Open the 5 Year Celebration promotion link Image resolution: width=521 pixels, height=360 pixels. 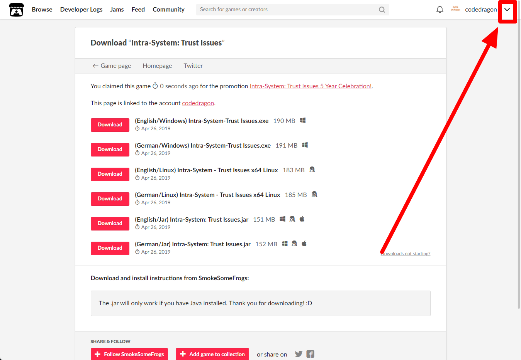coord(311,86)
